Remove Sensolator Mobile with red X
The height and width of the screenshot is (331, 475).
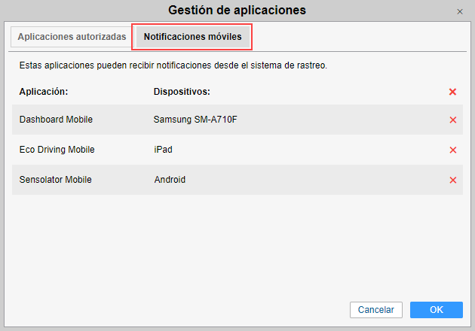tap(452, 180)
